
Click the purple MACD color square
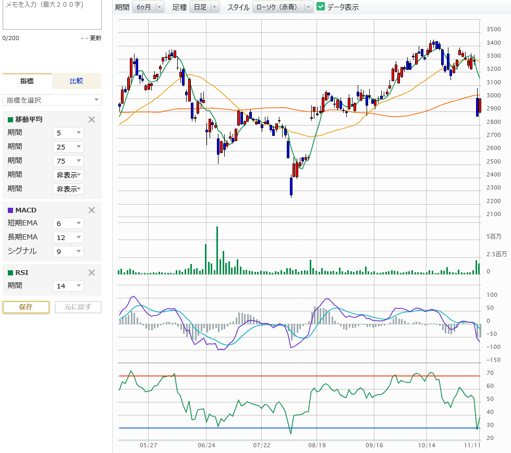[x=10, y=210]
